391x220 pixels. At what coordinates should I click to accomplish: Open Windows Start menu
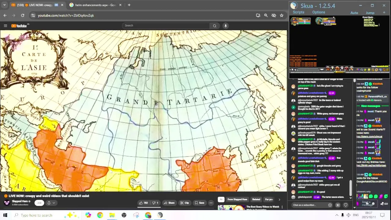(5, 215)
